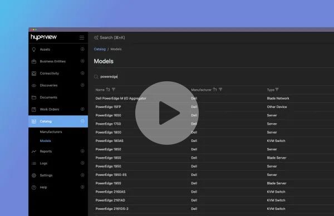334x216 pixels.
Task: Expand the Business Entities section
Action: tap(82, 61)
